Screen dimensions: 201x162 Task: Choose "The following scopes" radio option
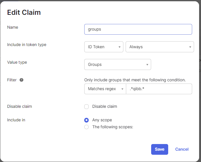(x=86, y=127)
